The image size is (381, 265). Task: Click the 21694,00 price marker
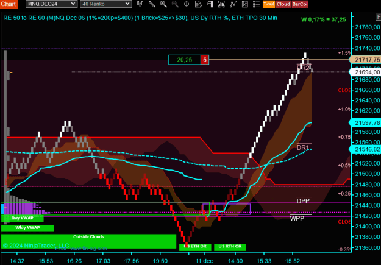365,72
